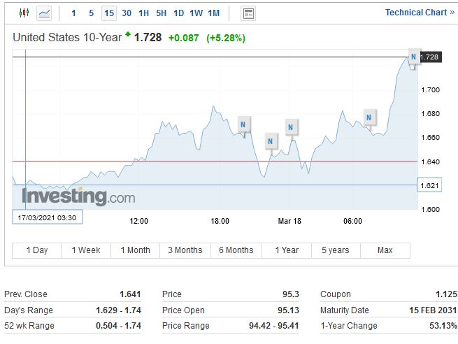Set the interval to 15 minutes
Viewport: 458px width, 344px height.
(108, 13)
